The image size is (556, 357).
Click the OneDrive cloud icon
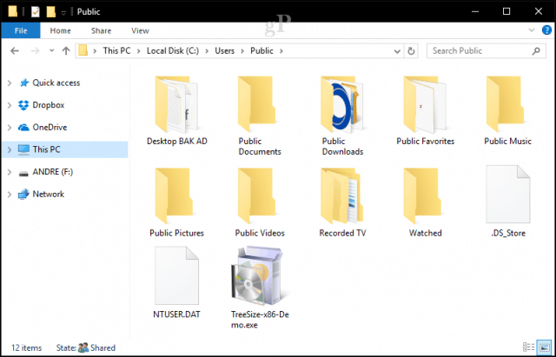tap(23, 128)
